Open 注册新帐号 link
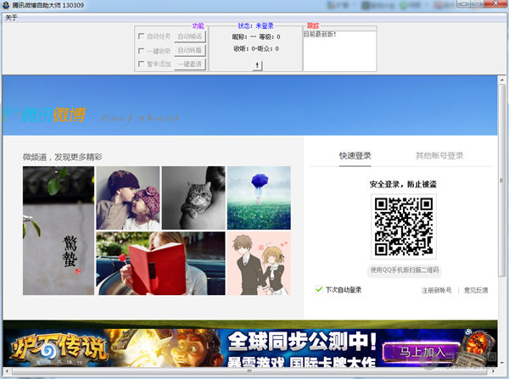The width and height of the screenshot is (509, 379). pyautogui.click(x=436, y=290)
